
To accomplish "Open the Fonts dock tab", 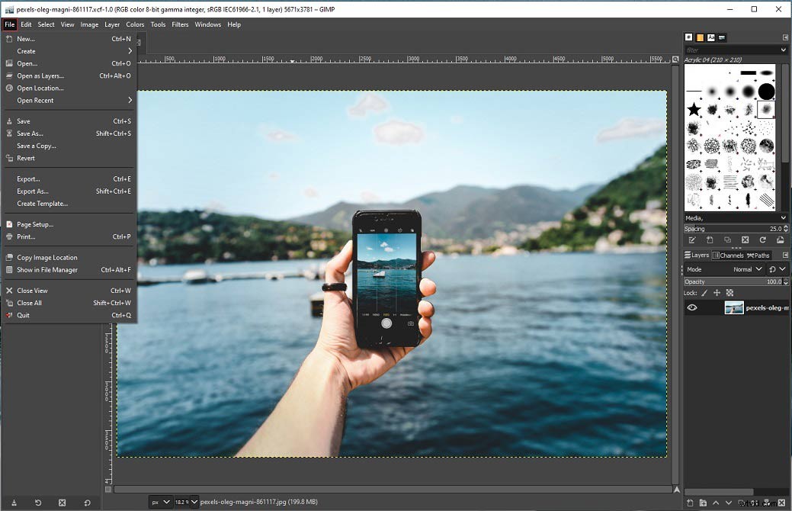I will coord(710,37).
